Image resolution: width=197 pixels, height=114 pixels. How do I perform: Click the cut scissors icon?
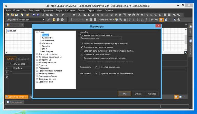click(43, 15)
